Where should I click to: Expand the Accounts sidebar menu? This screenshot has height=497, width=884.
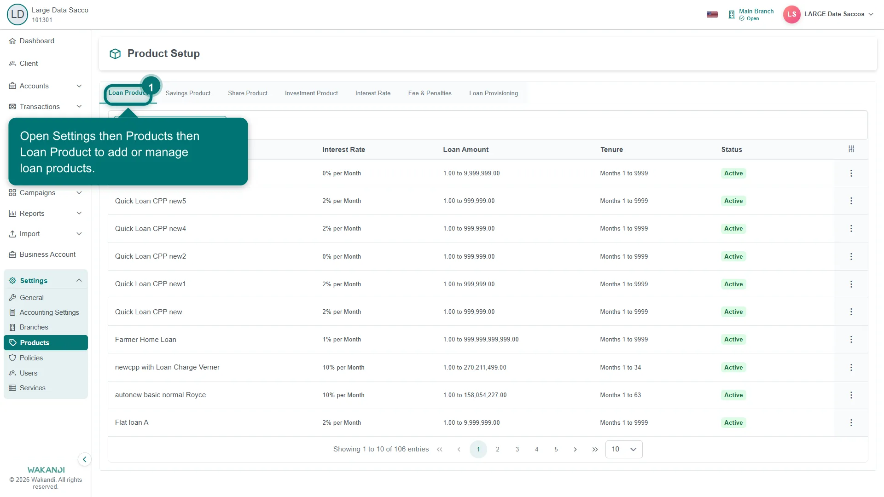click(x=45, y=86)
